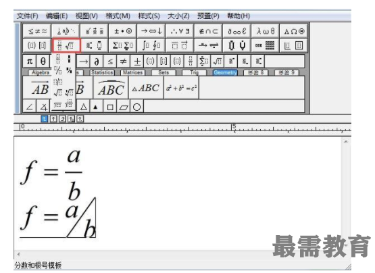The width and height of the screenshot is (375, 273).
Task: Switch to the Statistics tab
Action: tap(102, 72)
